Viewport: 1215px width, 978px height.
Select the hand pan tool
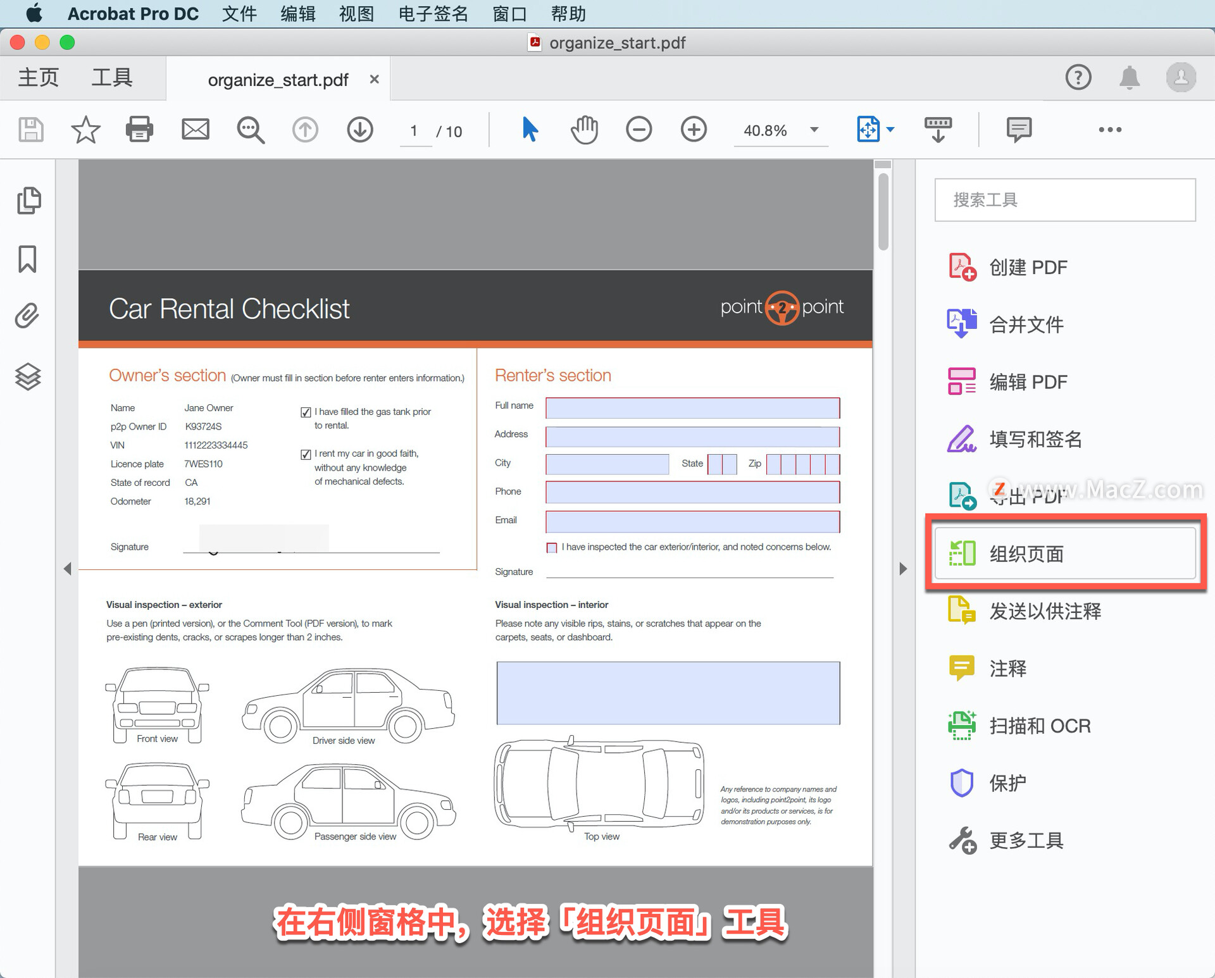(x=583, y=130)
